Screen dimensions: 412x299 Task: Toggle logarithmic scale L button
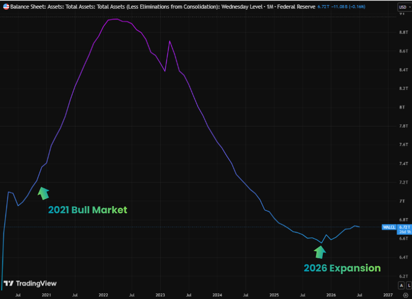[409, 285]
